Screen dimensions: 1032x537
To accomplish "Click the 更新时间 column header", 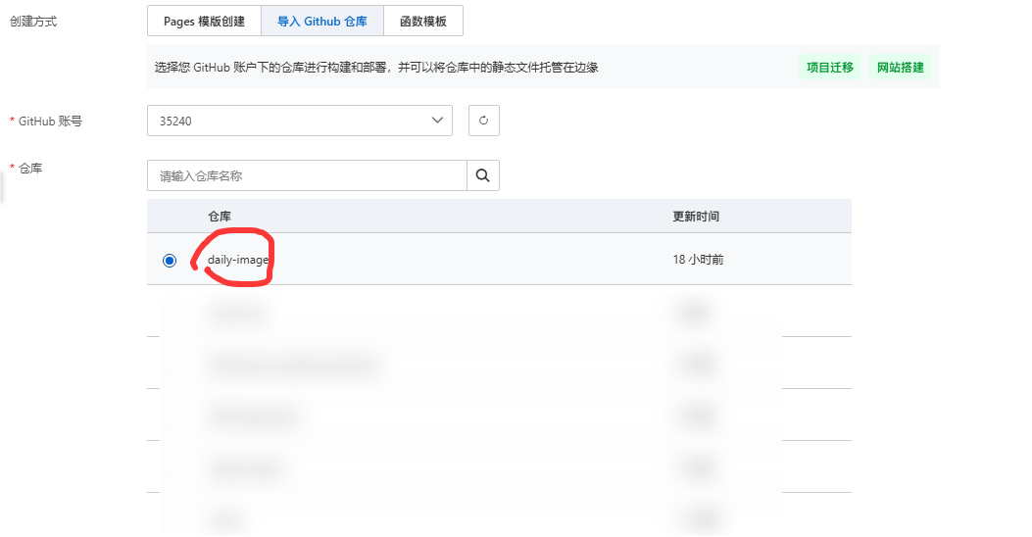I will [x=695, y=217].
